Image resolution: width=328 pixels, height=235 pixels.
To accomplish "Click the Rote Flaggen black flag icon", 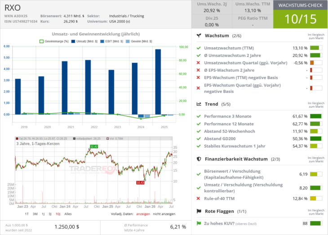I will [199, 211].
